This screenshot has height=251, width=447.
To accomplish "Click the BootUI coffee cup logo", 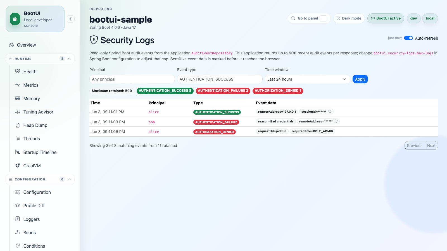I will point(15,19).
